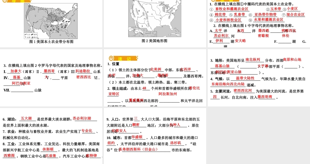Select red answer 圣弗朗西斯科（旧金山）
The image size is (310, 164).
(138, 149)
